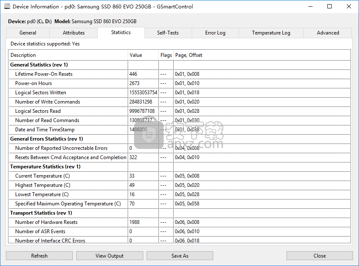The width and height of the screenshot is (359, 266).
Task: Close the dialog with the Close button
Action: coord(320,256)
